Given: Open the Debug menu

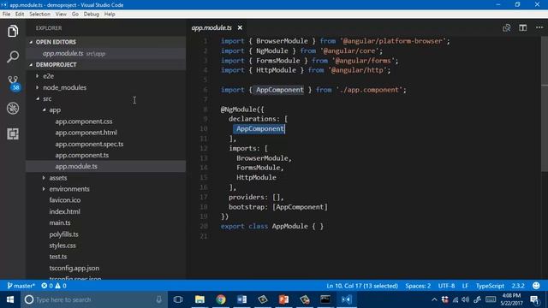Looking at the screenshot, I should coord(92,15).
